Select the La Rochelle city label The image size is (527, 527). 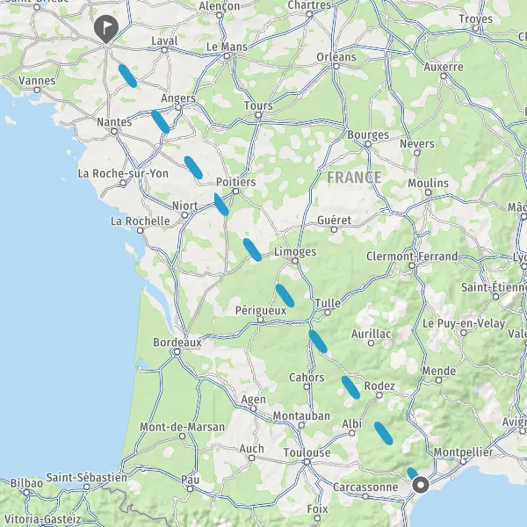pos(141,221)
